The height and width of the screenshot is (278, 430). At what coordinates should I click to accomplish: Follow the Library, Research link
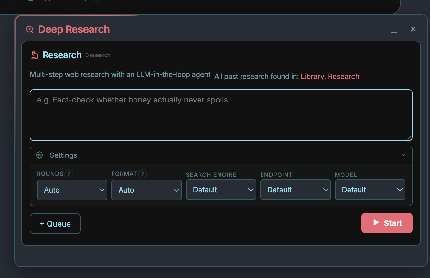point(330,76)
